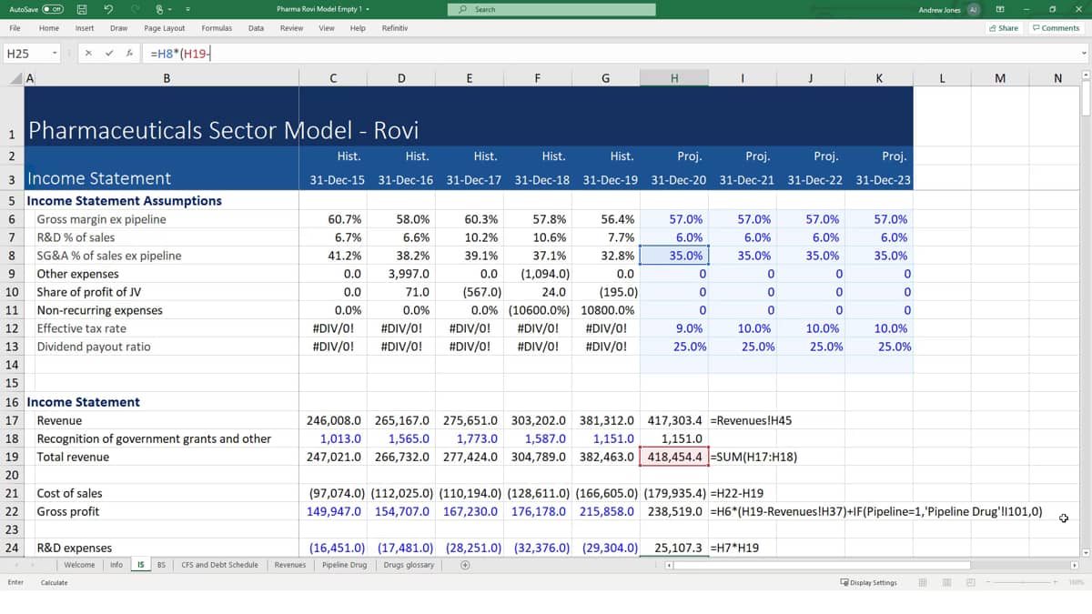Click the zoom percentage in the status bar
The height and width of the screenshot is (614, 1092).
(x=1076, y=582)
